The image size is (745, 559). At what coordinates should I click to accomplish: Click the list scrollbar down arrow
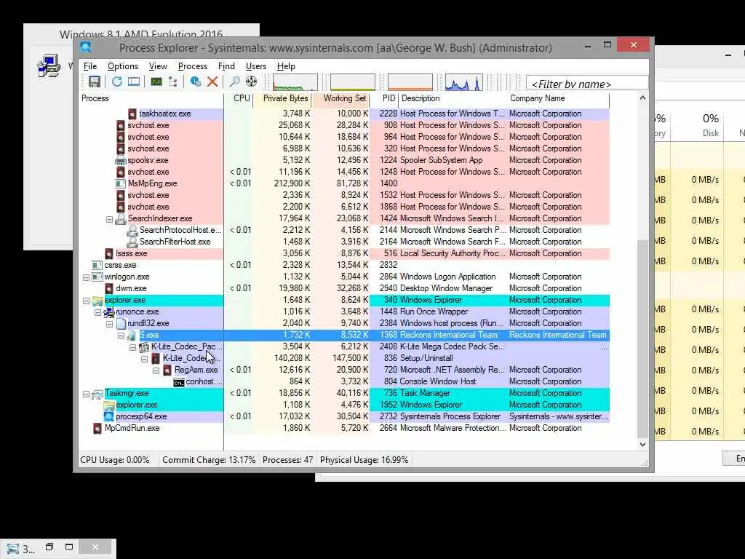642,445
